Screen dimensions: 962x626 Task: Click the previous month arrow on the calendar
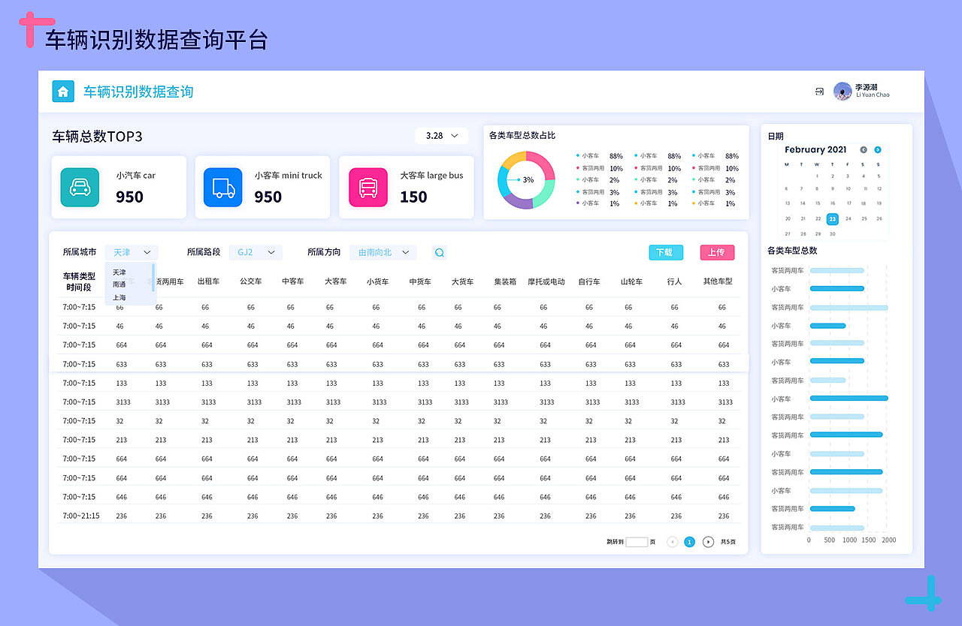tap(862, 149)
